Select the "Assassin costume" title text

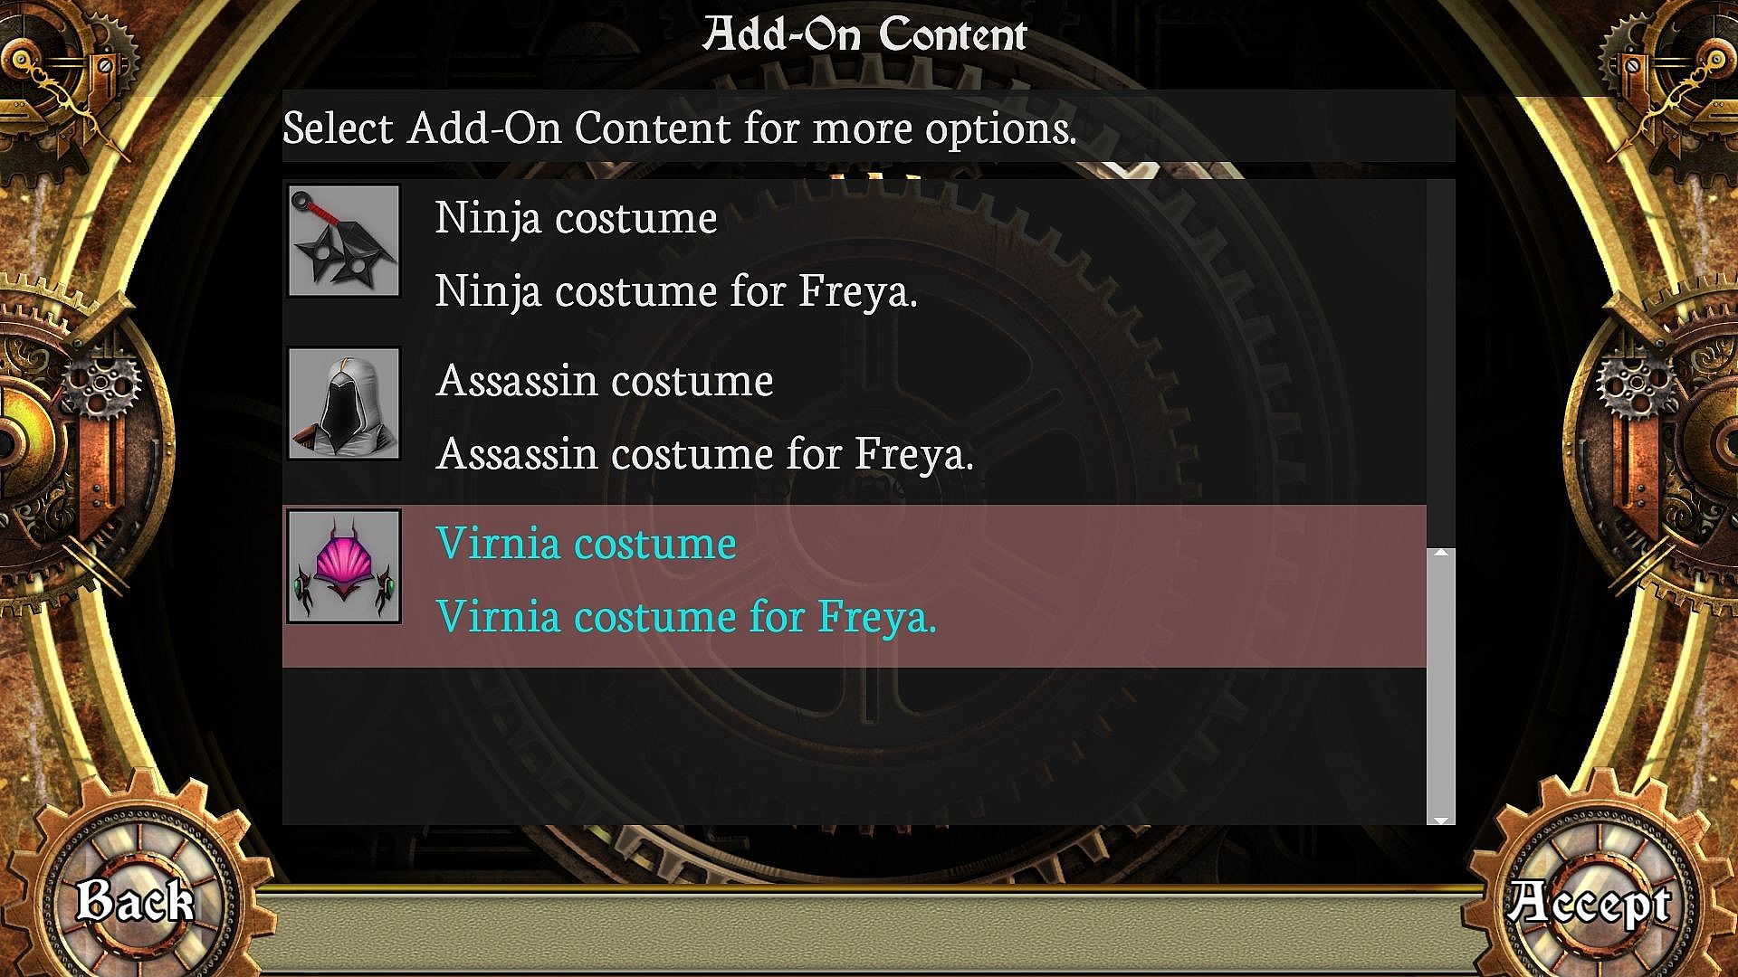click(x=605, y=381)
